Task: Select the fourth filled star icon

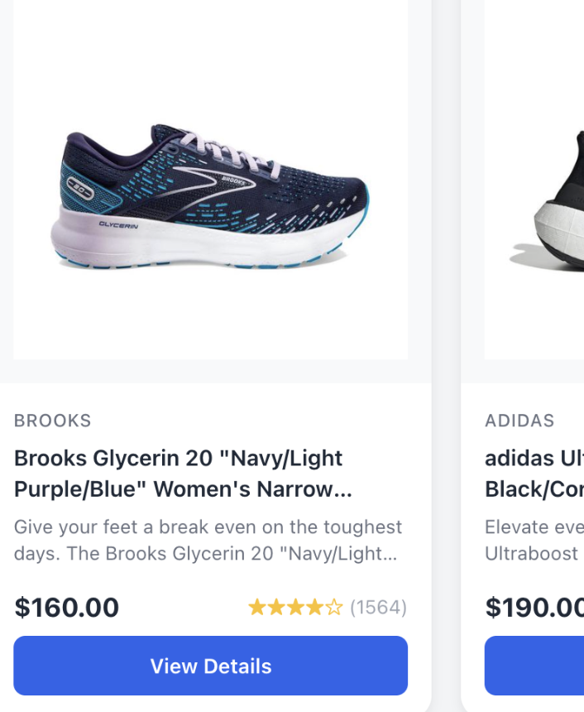Action: 315,607
